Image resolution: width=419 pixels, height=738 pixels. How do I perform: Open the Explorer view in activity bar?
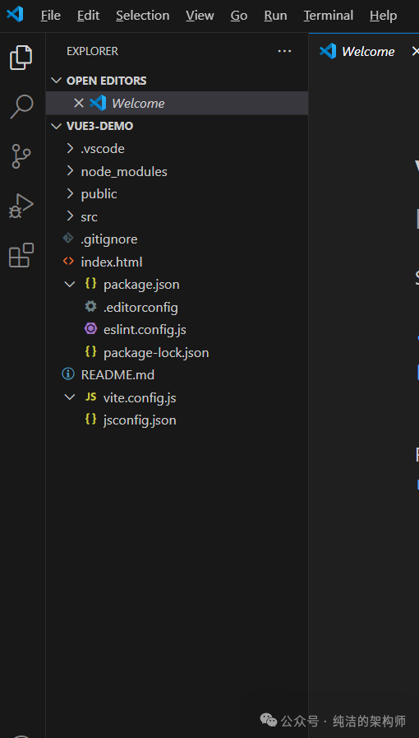point(21,58)
